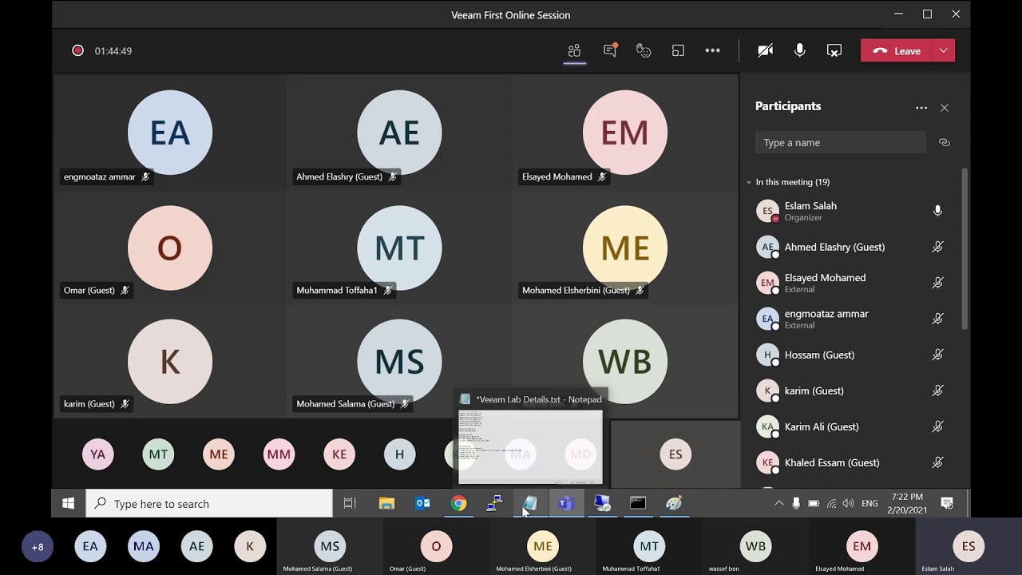The image size is (1022, 575).
Task: Click the muted mic icon for Ahmed Elashry
Action: 937,247
